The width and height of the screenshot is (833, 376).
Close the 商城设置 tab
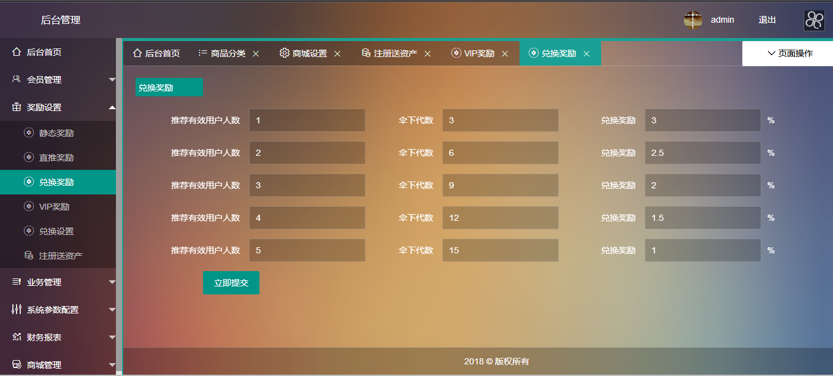tap(337, 54)
